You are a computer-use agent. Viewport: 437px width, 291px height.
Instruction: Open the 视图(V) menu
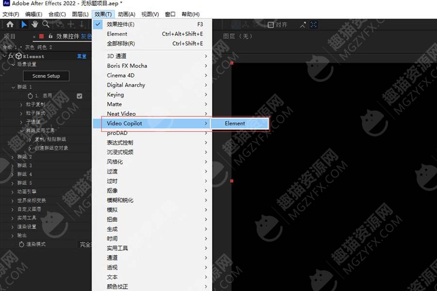pyautogui.click(x=150, y=14)
